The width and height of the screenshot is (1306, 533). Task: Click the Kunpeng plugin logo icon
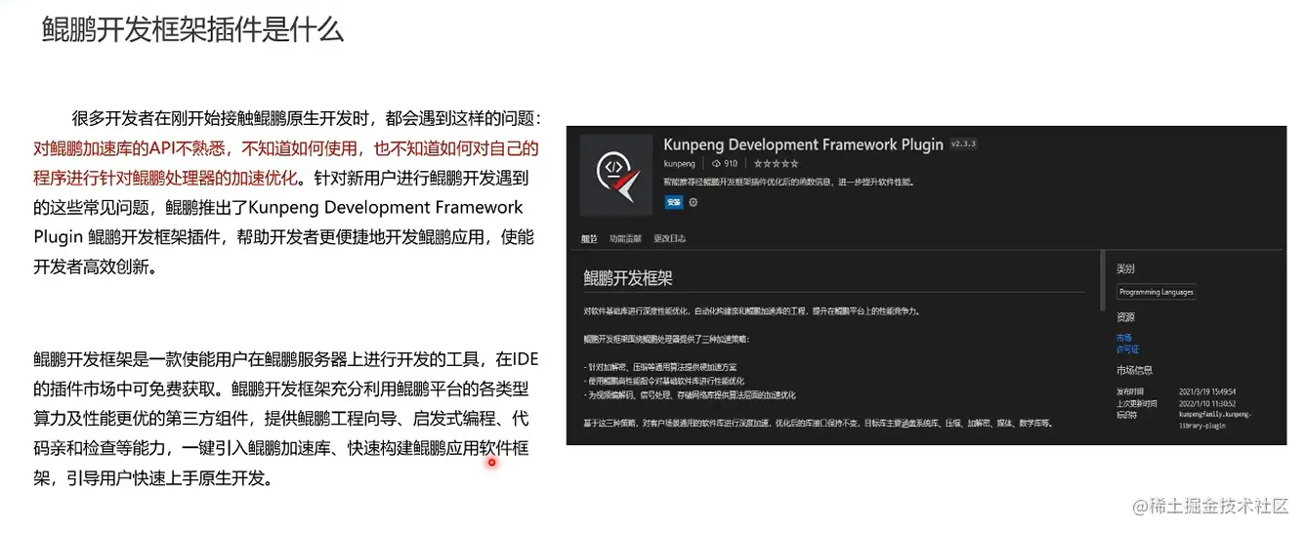click(x=616, y=176)
